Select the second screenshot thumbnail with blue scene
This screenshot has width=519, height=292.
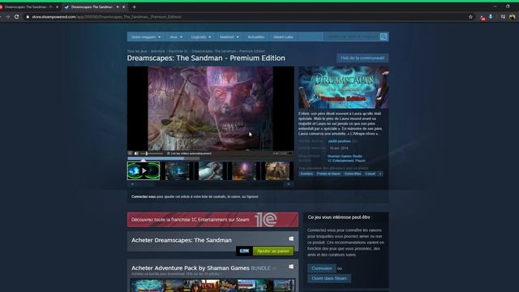coord(177,171)
